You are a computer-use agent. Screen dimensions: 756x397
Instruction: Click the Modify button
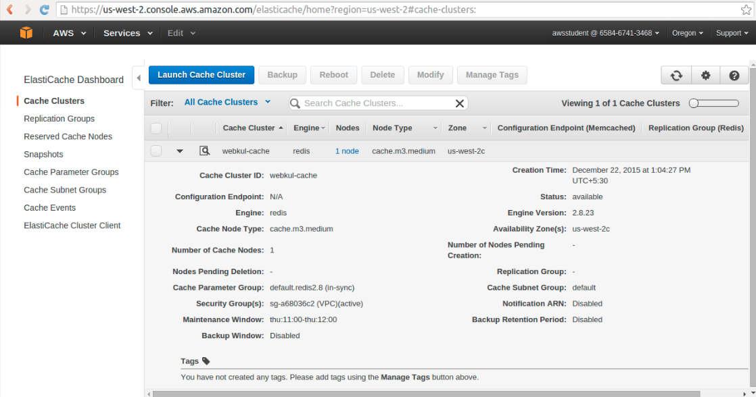point(431,75)
